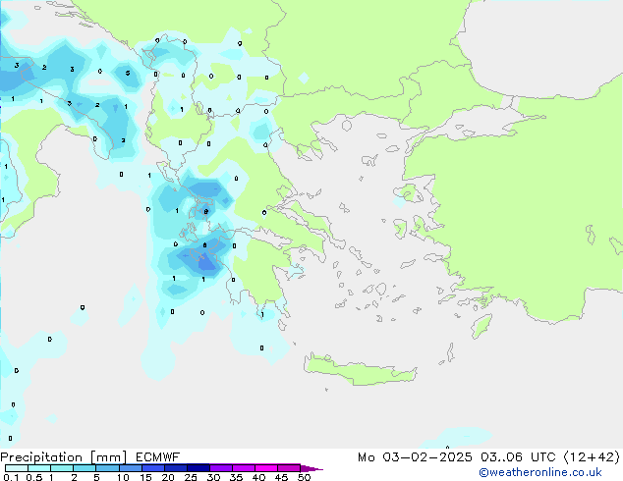Click the date "Mo 03-02-2025"
This screenshot has width=623, height=481.
[416, 457]
